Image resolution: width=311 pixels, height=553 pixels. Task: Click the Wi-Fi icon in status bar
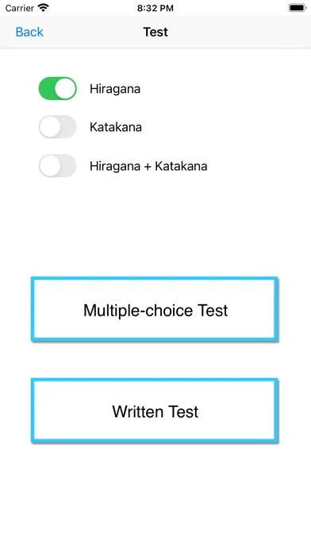point(44,8)
